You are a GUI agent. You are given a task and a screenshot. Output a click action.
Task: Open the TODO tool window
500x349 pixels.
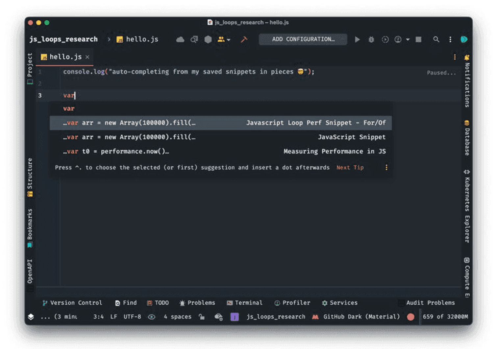(x=158, y=303)
